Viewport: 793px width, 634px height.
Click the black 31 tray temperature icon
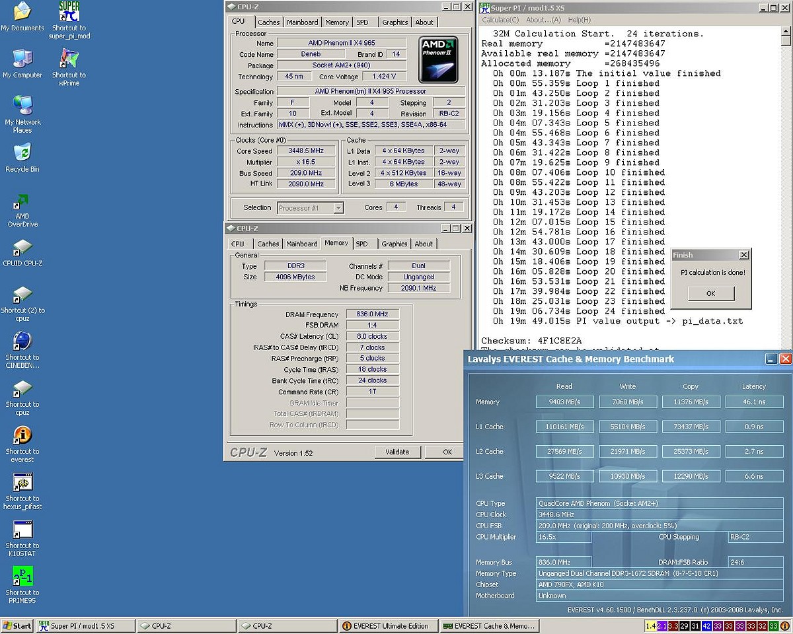[x=696, y=626]
